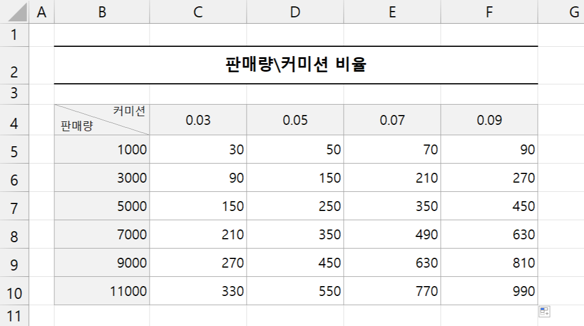Select column F header
This screenshot has width=584, height=326.
[x=489, y=12]
